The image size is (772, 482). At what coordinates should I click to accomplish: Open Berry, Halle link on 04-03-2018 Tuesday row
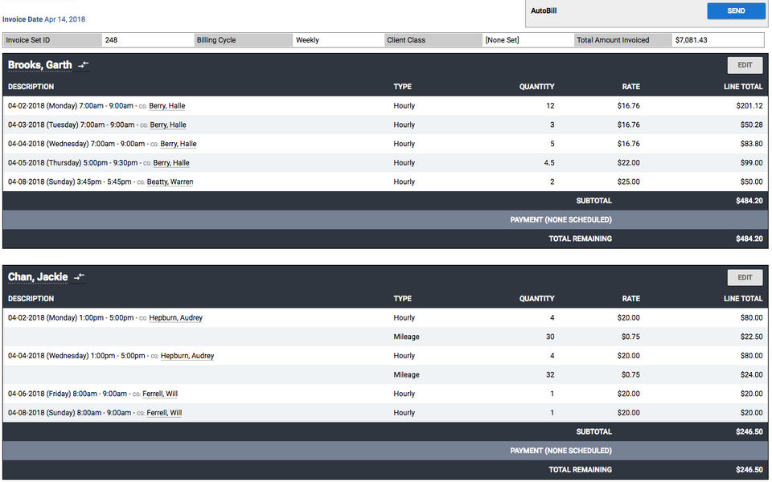(168, 125)
